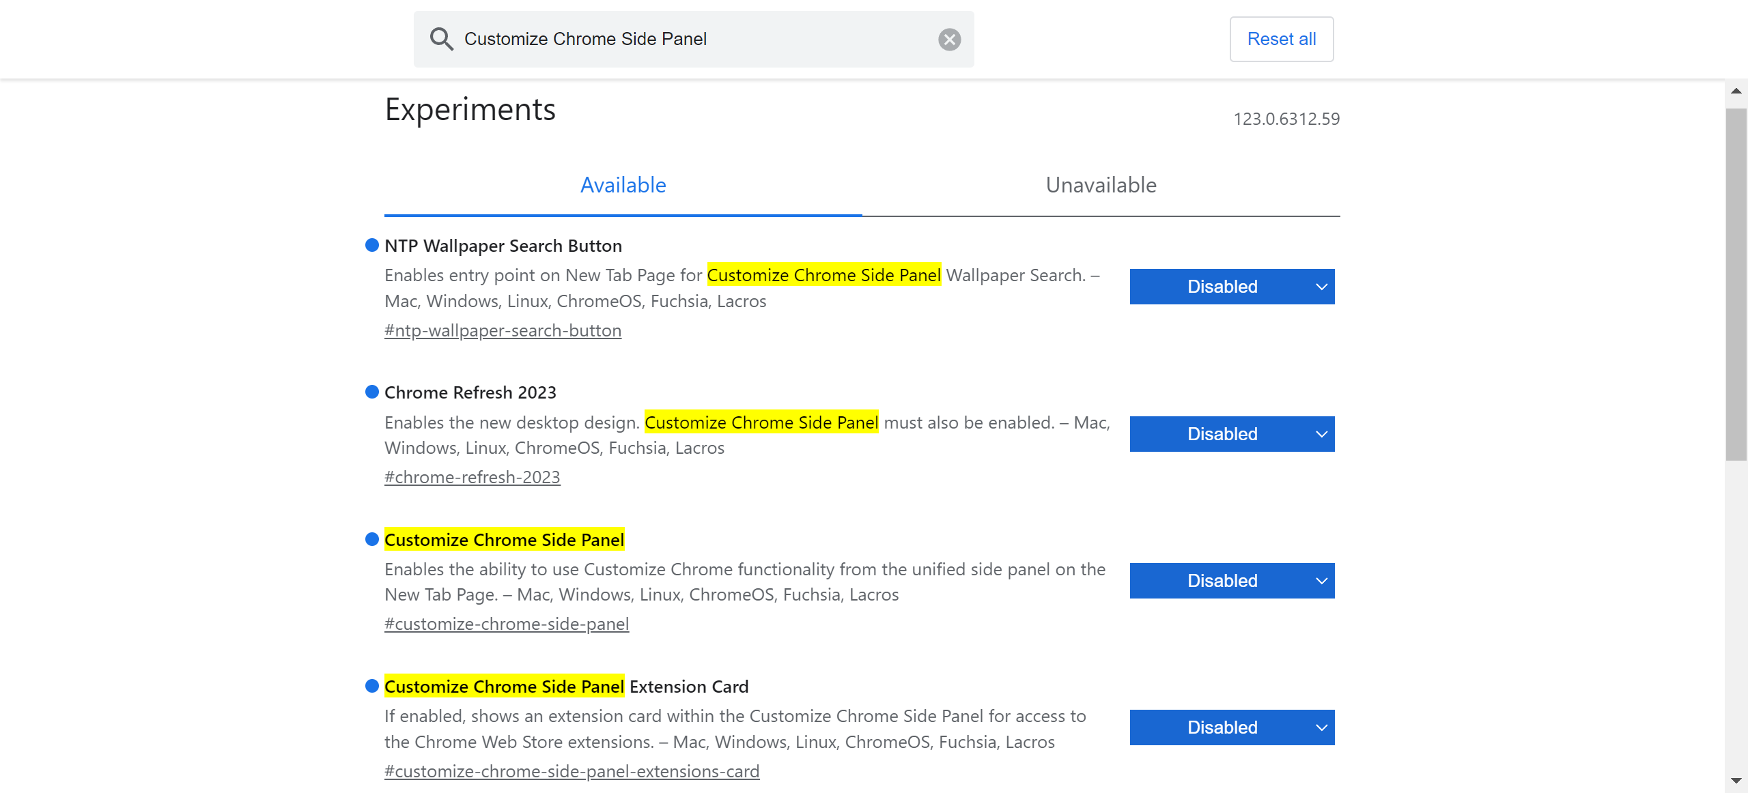This screenshot has width=1748, height=793.
Task: Click blue dot beside Extension Card experiment
Action: pos(372,686)
